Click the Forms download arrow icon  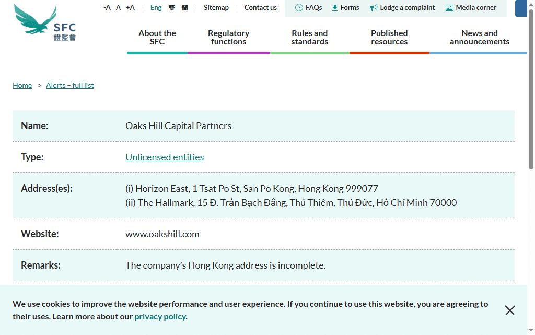[x=335, y=7]
